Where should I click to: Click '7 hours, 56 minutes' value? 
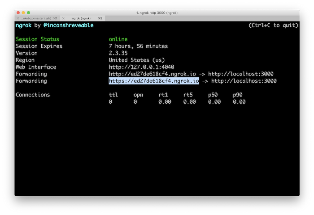[x=138, y=46]
